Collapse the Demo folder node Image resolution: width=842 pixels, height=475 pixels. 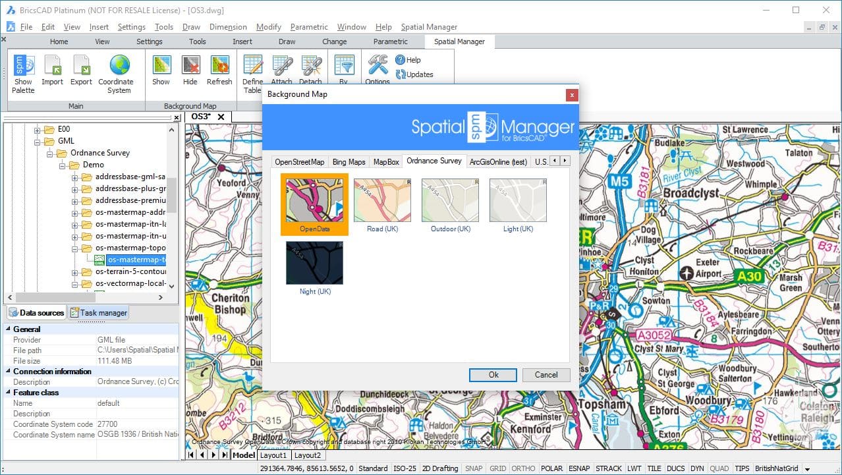pos(62,165)
